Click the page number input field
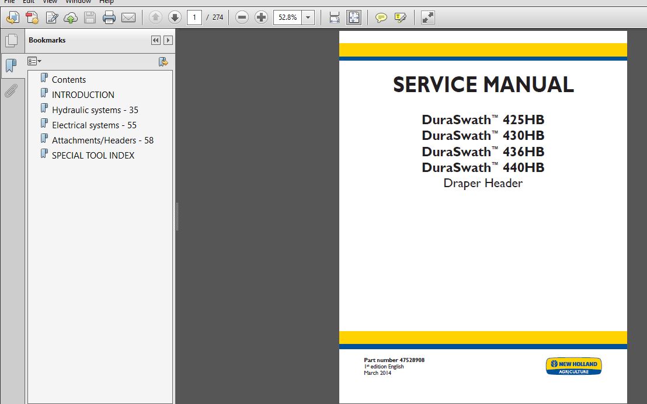The height and width of the screenshot is (404, 647). tap(194, 17)
